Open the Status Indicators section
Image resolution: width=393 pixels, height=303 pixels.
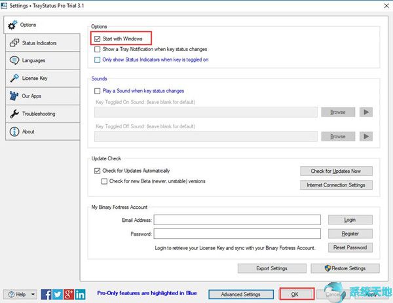click(41, 43)
